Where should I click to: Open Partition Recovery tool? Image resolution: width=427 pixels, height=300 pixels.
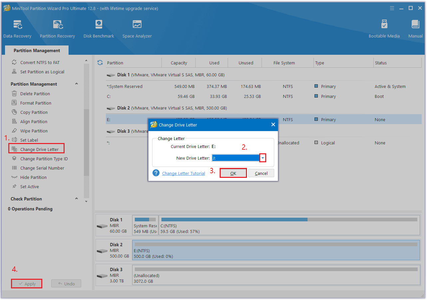click(57, 29)
